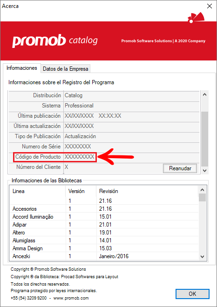Select the Ancezki library row

coord(104,256)
